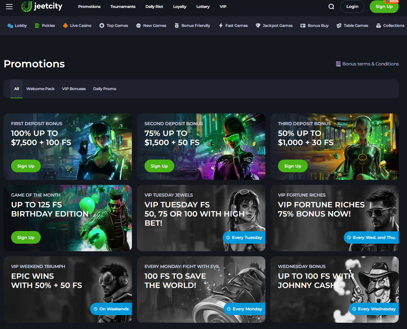This screenshot has height=329, width=407.
Task: Open Live Casino category text link
Action: 81,26
